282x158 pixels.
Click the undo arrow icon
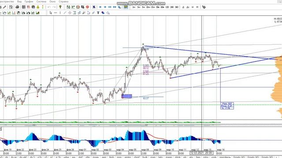(49, 7)
